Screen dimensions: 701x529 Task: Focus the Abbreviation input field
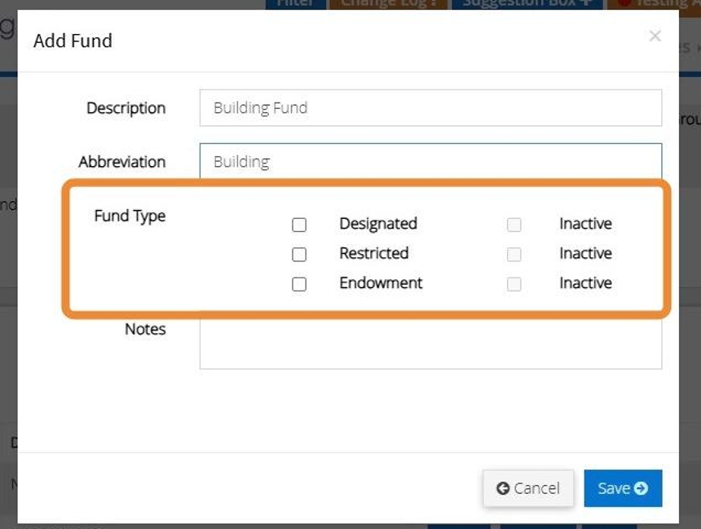tap(430, 161)
